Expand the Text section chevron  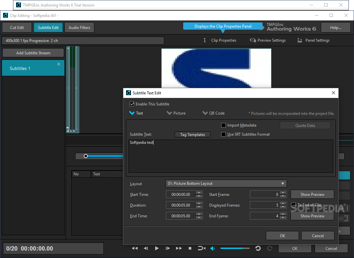point(132,113)
